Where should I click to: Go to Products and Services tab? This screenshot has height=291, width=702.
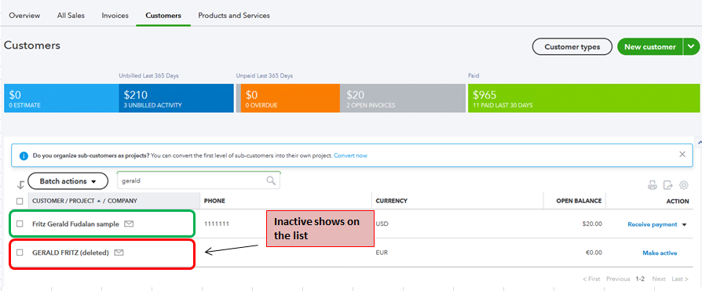point(234,15)
